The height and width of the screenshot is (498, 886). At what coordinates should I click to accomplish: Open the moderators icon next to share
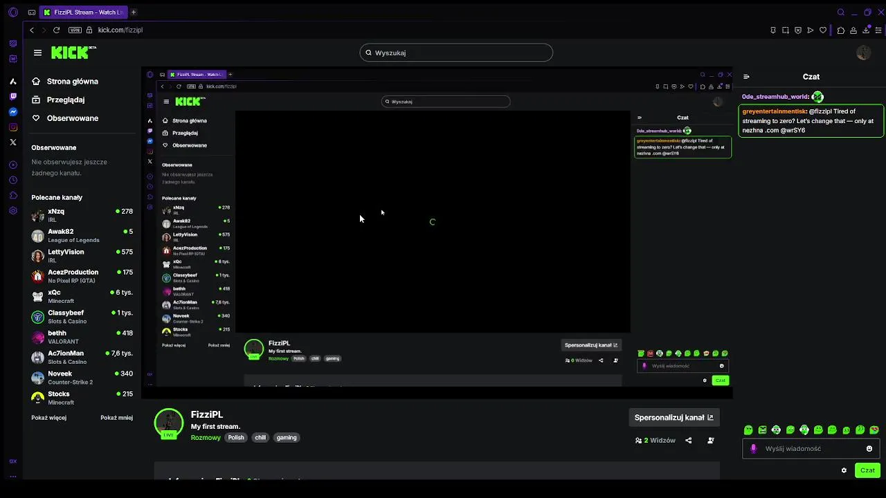click(x=711, y=441)
